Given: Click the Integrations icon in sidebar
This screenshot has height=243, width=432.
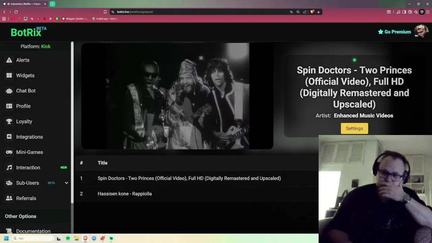Looking at the screenshot, I should [x=9, y=137].
